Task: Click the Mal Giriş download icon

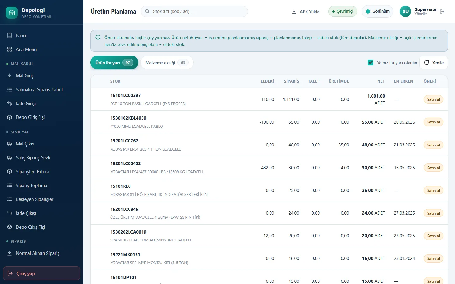Action: pos(9,76)
